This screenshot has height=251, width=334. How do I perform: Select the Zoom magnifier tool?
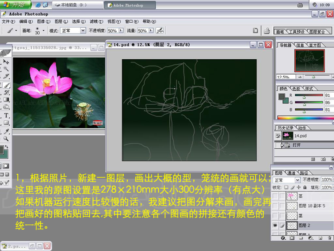click(6, 139)
